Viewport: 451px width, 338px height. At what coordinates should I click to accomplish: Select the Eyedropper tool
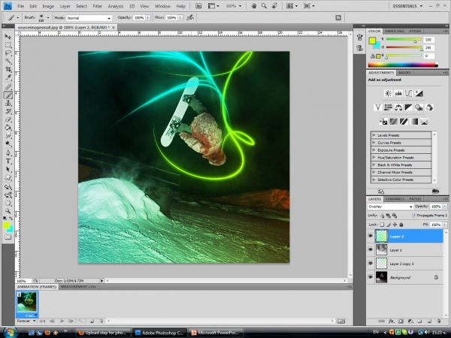click(8, 77)
